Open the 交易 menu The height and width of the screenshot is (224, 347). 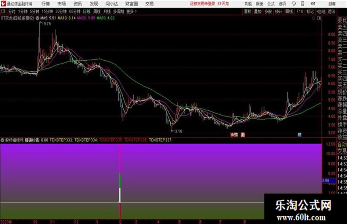[x=149, y=4]
